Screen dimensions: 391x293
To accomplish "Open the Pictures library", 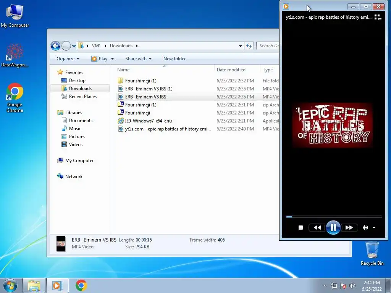I will (77, 137).
